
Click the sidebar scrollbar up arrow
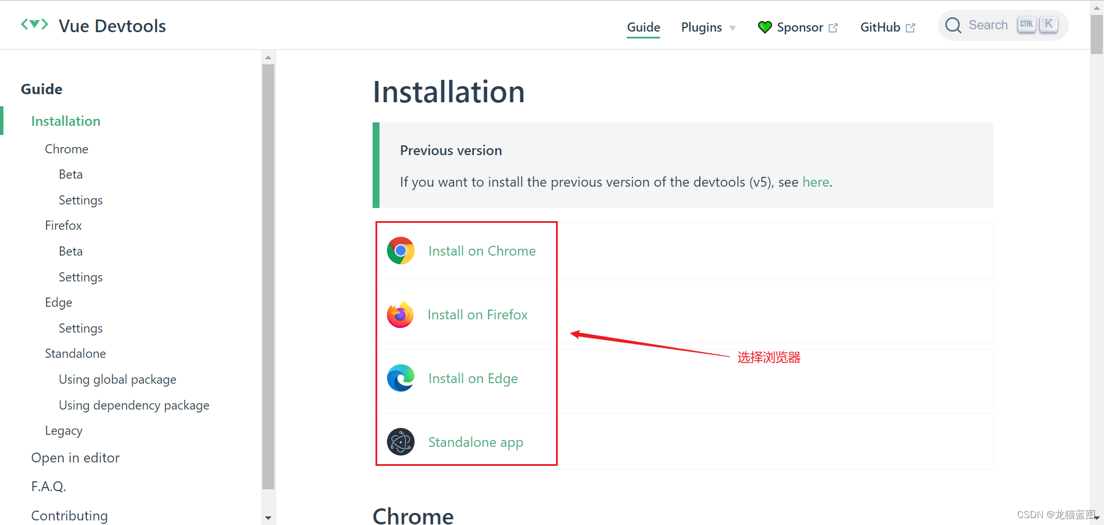click(268, 57)
